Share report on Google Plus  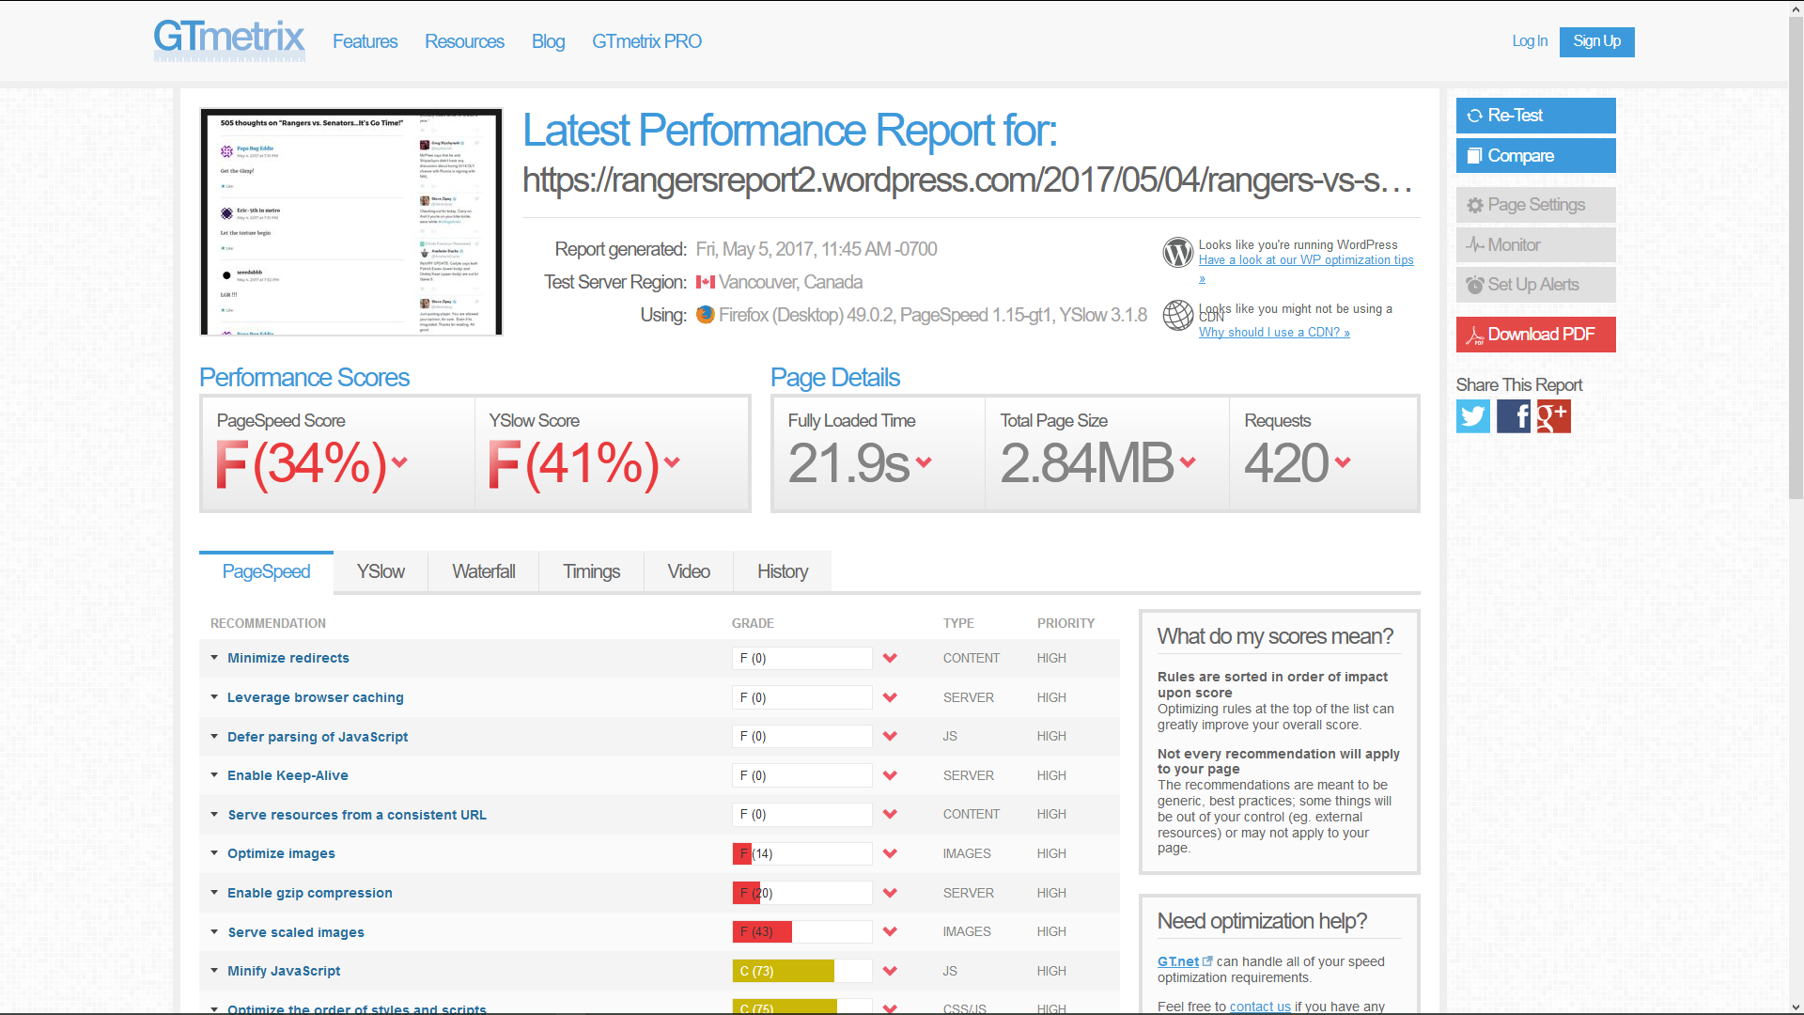[1554, 416]
